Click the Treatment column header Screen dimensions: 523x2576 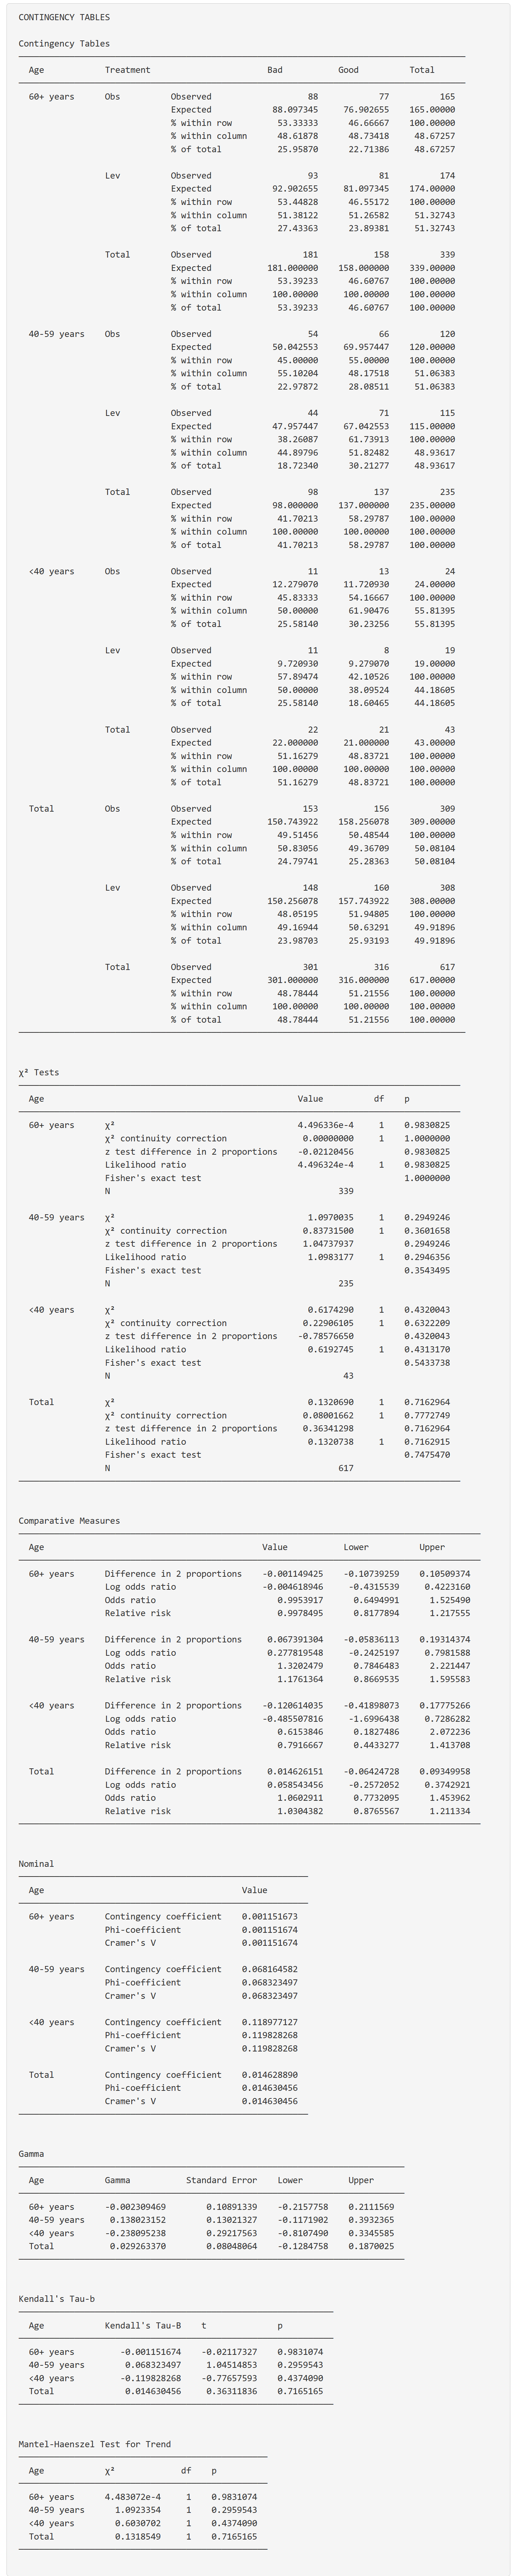127,70
